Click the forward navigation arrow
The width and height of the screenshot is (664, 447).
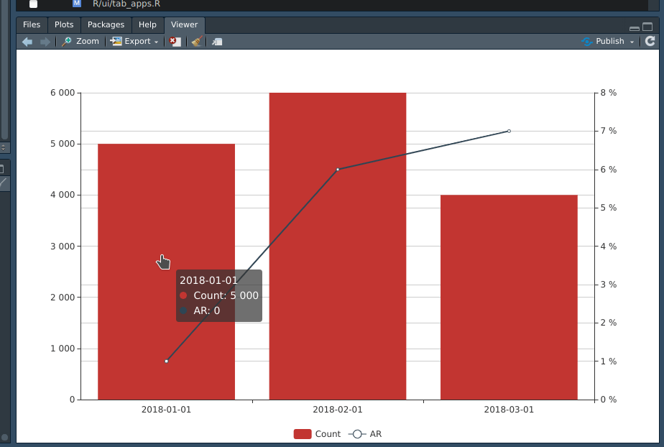[x=44, y=41]
